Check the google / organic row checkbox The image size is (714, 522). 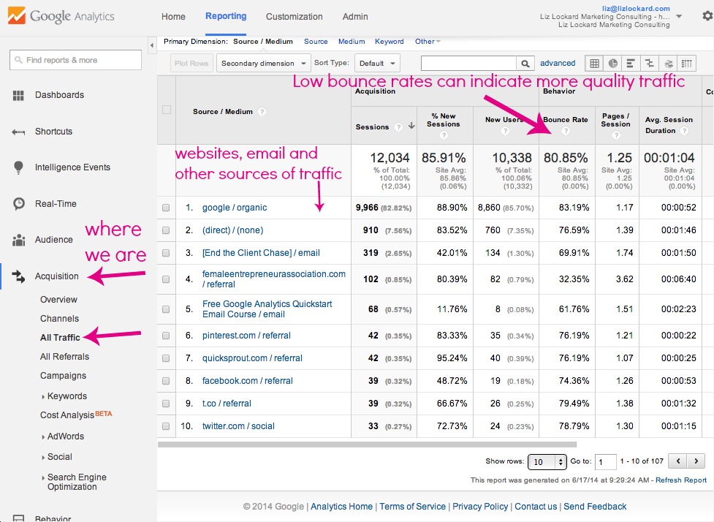(166, 208)
